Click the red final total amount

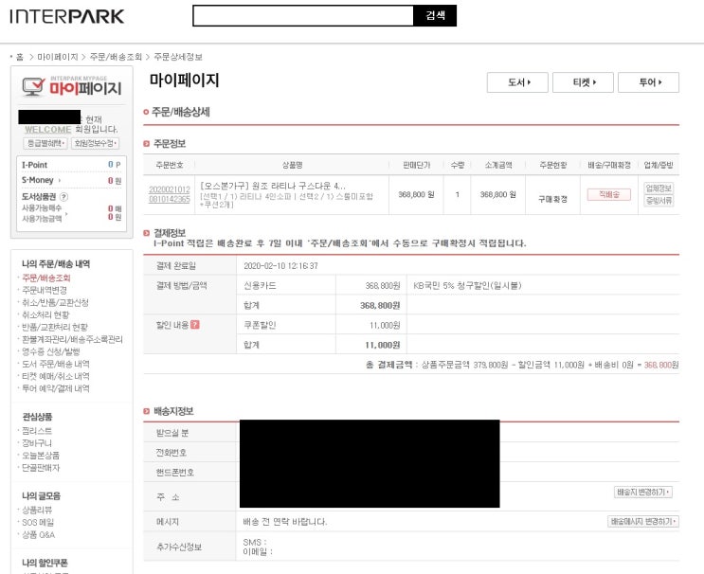coord(661,365)
